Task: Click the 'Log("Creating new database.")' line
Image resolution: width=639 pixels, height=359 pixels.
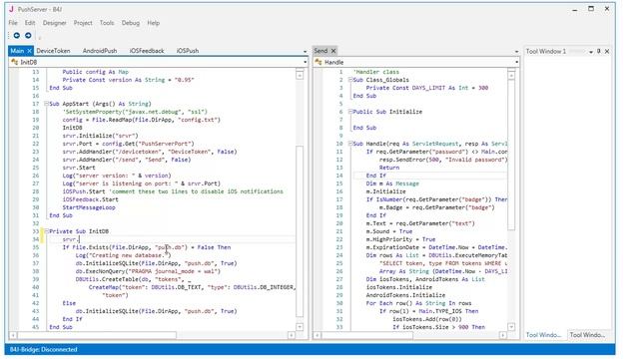Action: 123,255
